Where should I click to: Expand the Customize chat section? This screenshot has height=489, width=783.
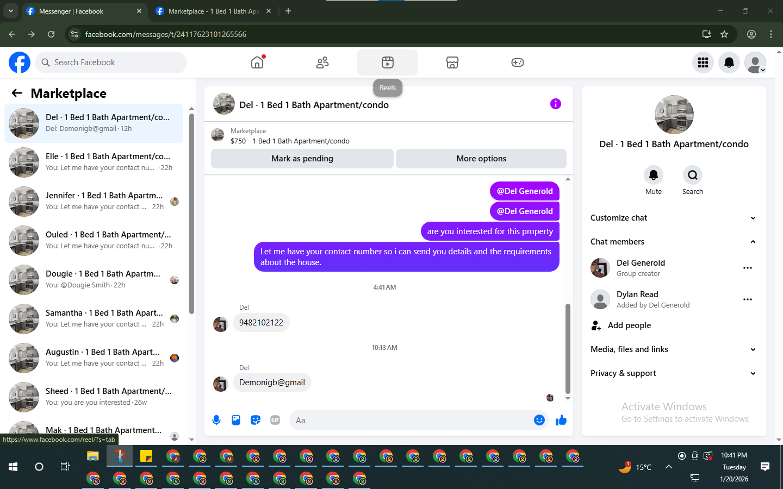pyautogui.click(x=674, y=218)
